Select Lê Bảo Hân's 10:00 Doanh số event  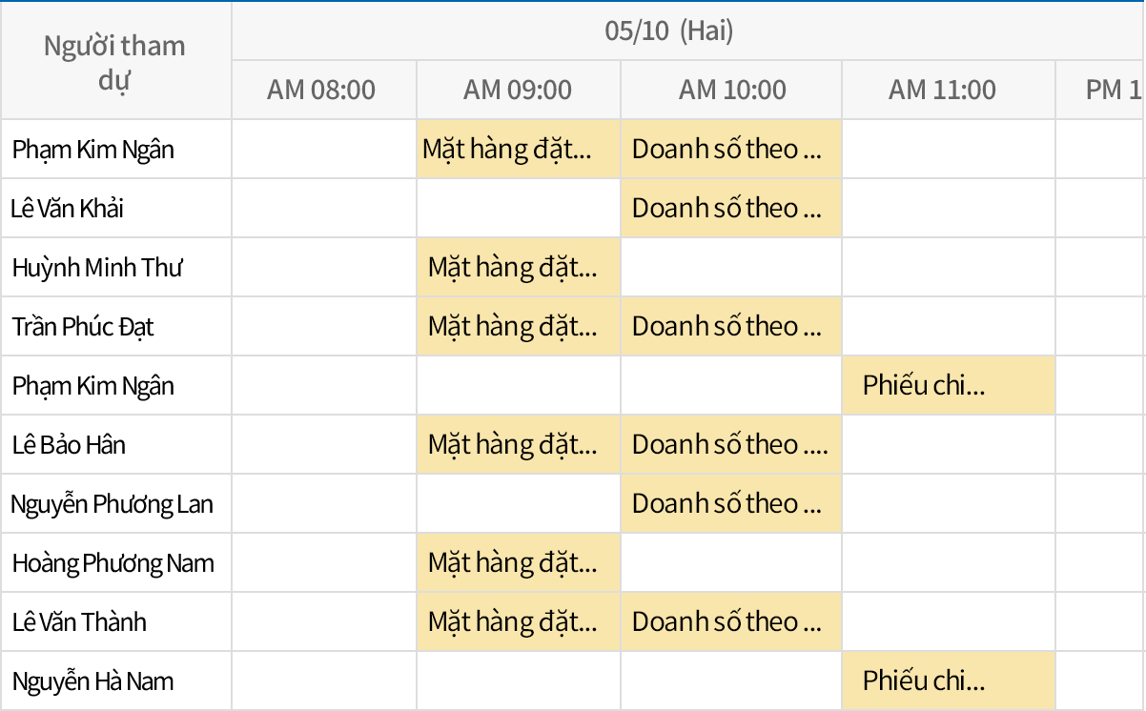click(x=730, y=444)
